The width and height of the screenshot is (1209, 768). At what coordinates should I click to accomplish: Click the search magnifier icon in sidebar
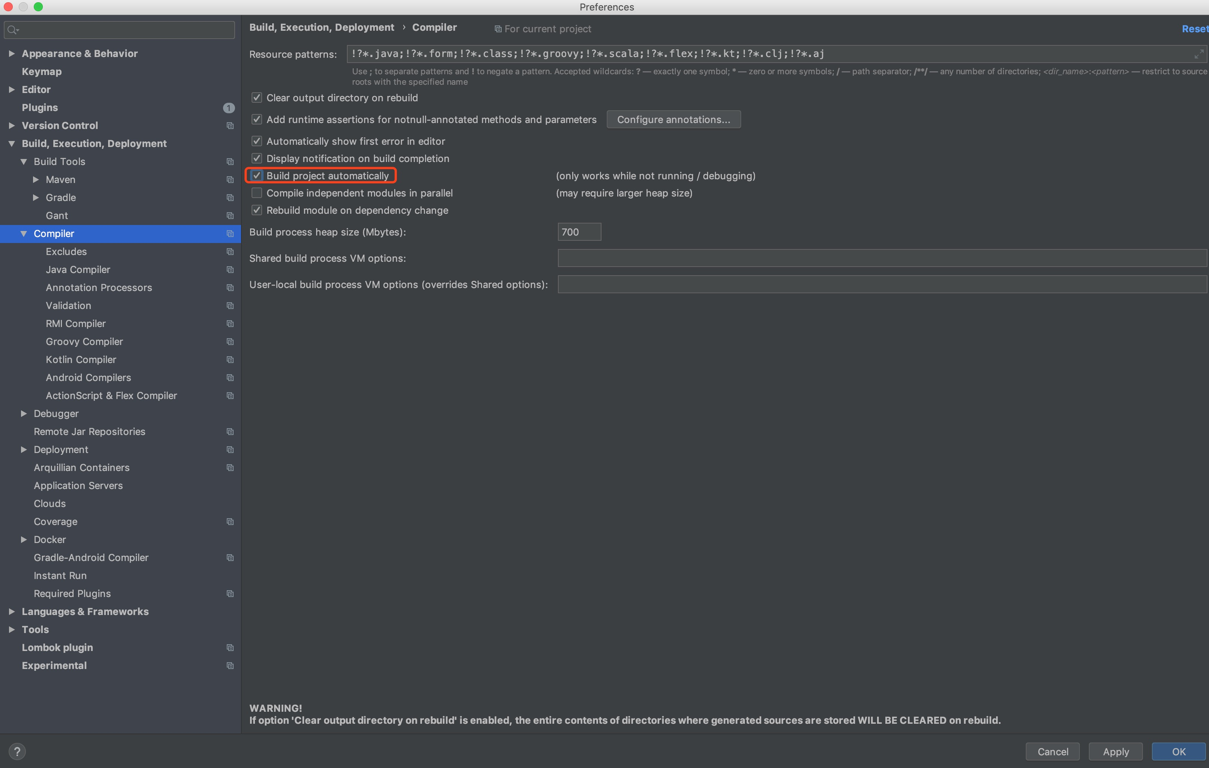pyautogui.click(x=12, y=30)
